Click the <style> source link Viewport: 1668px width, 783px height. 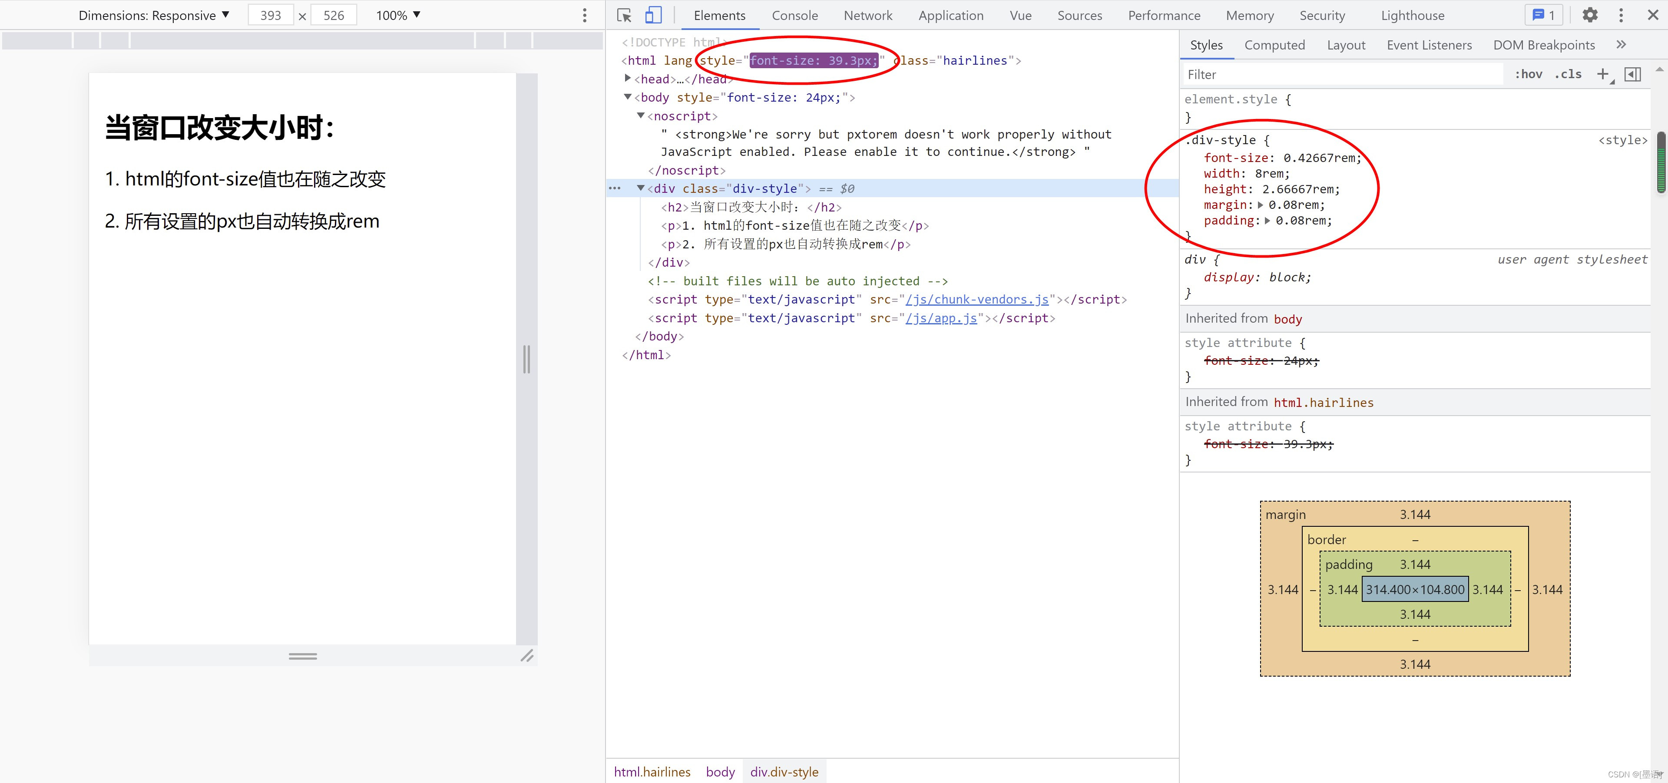1623,140
